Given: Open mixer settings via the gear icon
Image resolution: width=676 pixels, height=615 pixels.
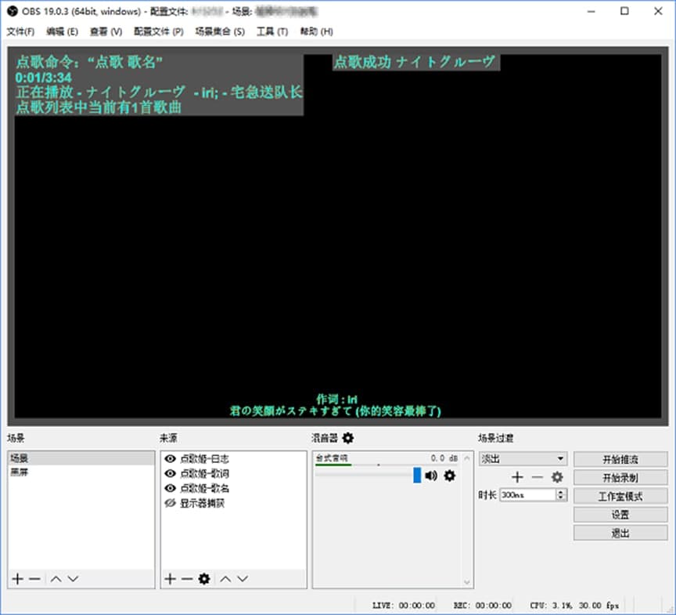Looking at the screenshot, I should click(348, 439).
